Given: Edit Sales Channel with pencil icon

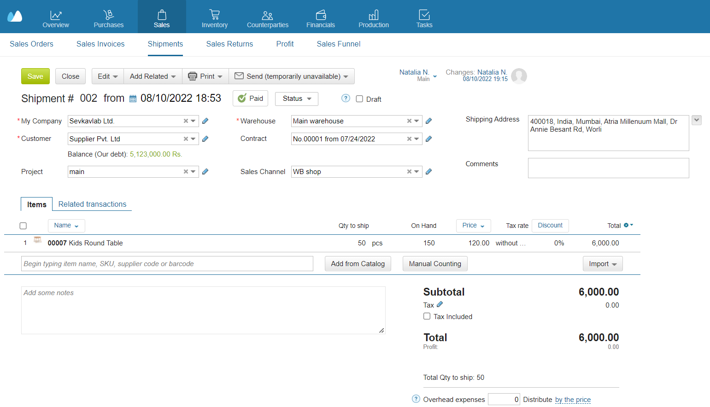Looking at the screenshot, I should click(x=429, y=172).
